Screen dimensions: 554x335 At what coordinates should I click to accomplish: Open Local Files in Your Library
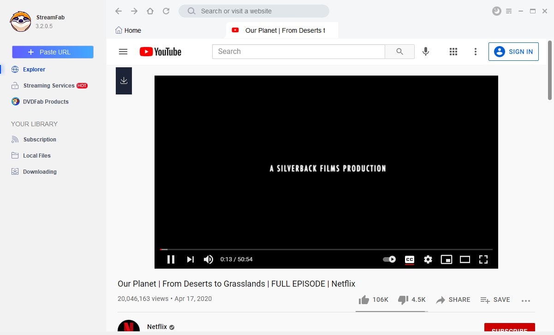[x=37, y=156]
